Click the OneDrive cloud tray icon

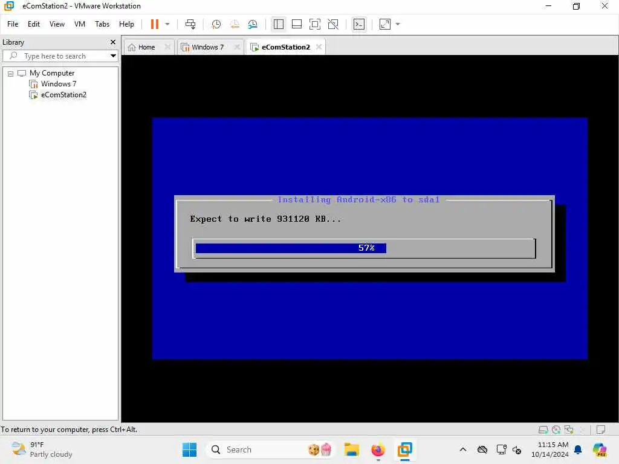[482, 449]
